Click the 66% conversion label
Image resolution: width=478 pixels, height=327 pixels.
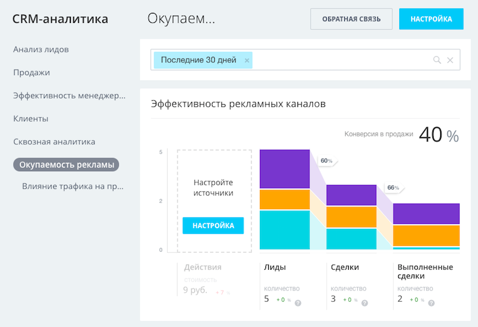click(393, 187)
